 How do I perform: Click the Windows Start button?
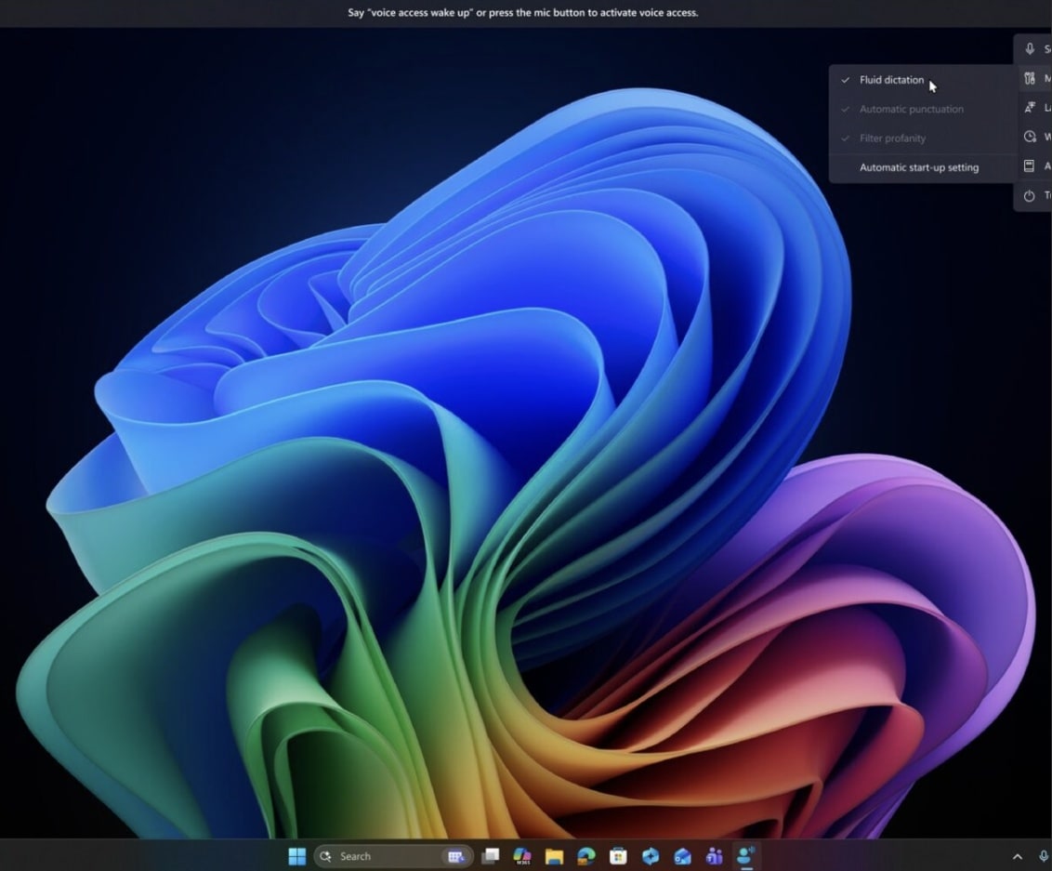[x=296, y=855]
